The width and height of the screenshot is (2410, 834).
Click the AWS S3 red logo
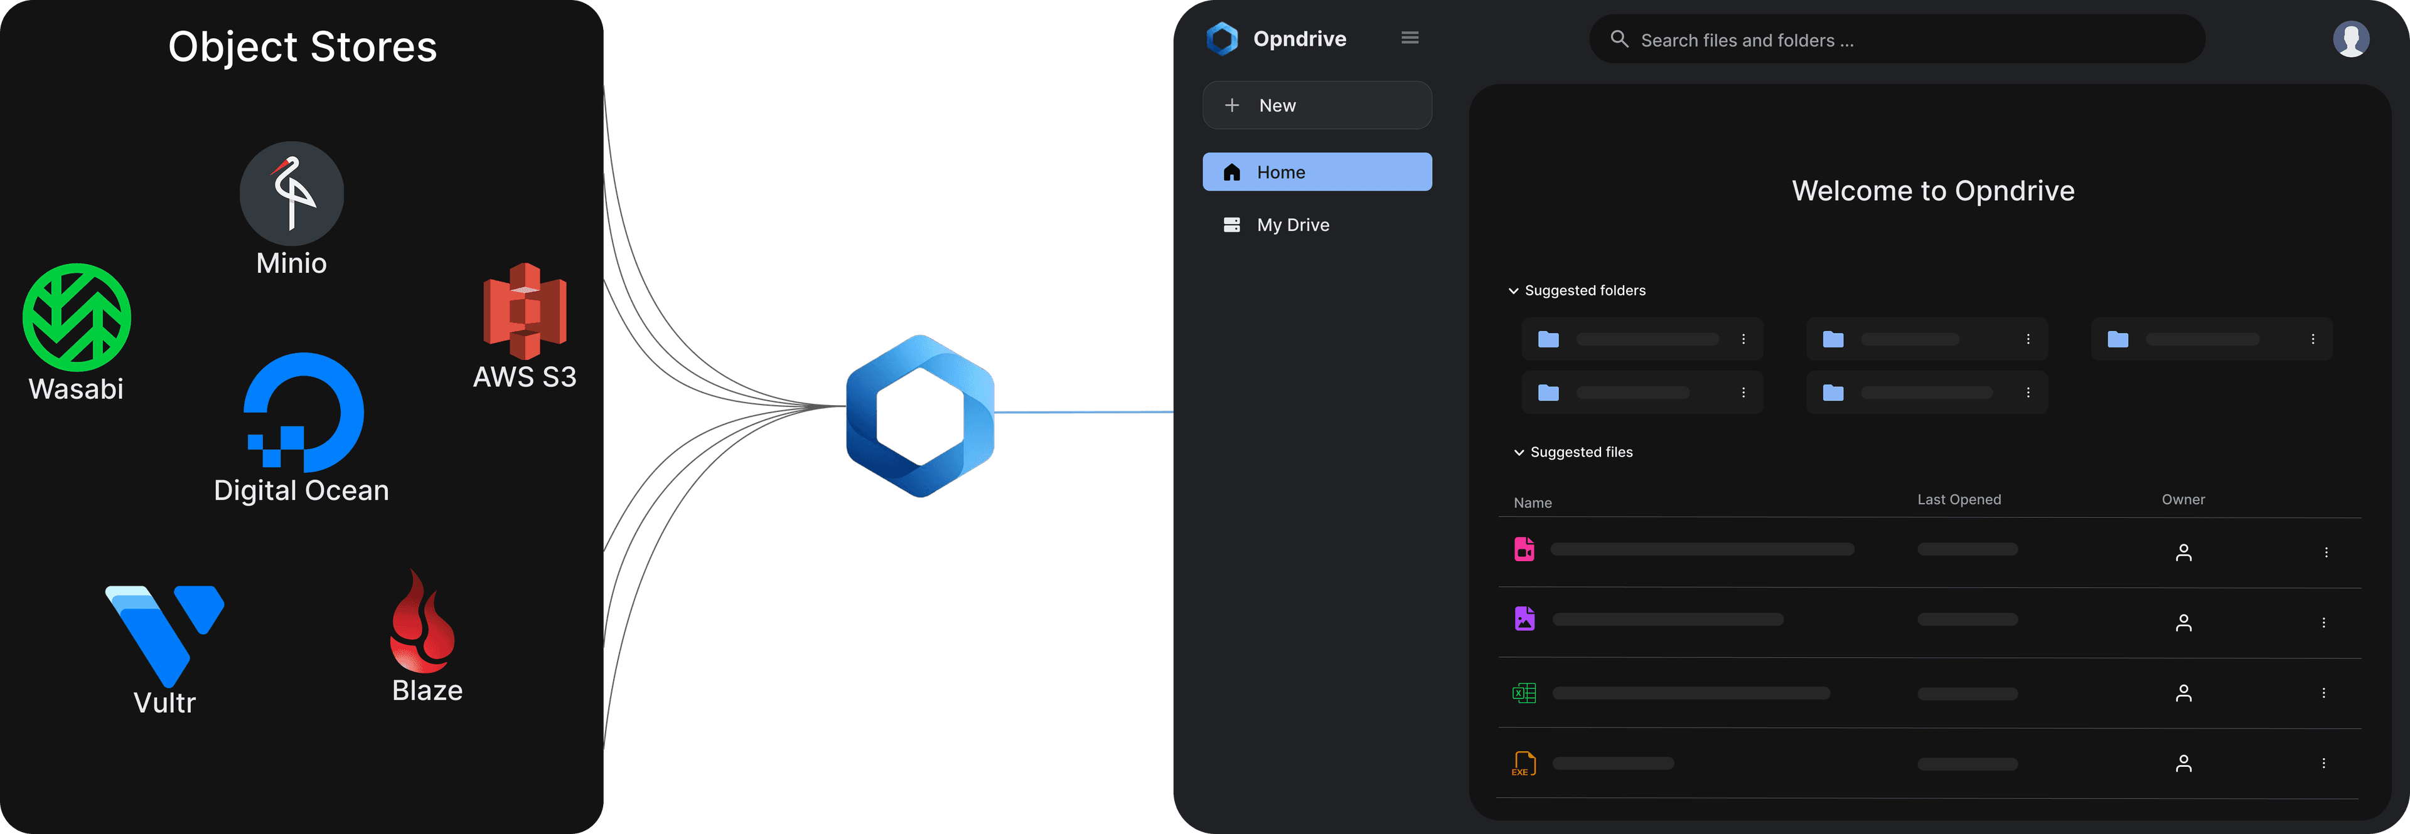tap(525, 312)
